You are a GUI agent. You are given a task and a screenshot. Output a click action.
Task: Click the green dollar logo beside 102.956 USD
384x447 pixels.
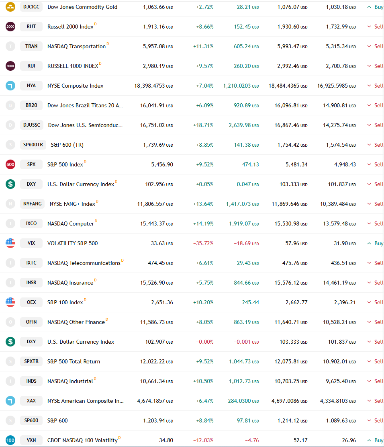[x=10, y=184]
